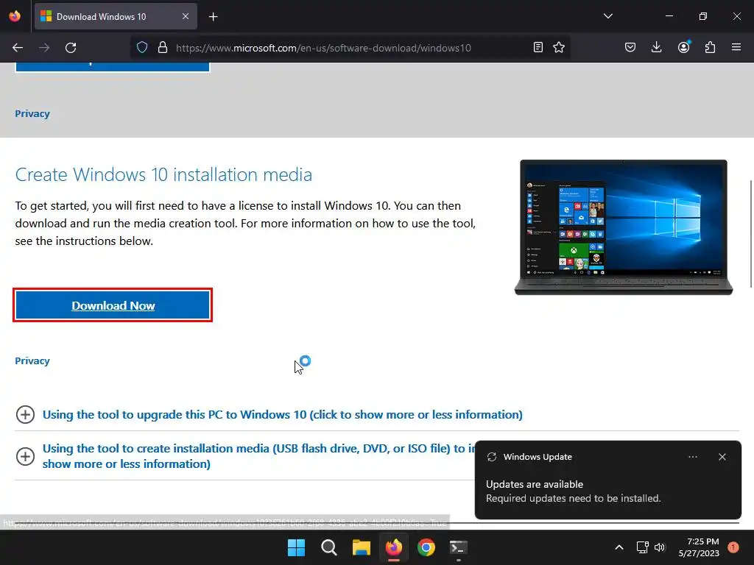Click the volume speaker tray icon
The width and height of the screenshot is (754, 565).
[660, 547]
